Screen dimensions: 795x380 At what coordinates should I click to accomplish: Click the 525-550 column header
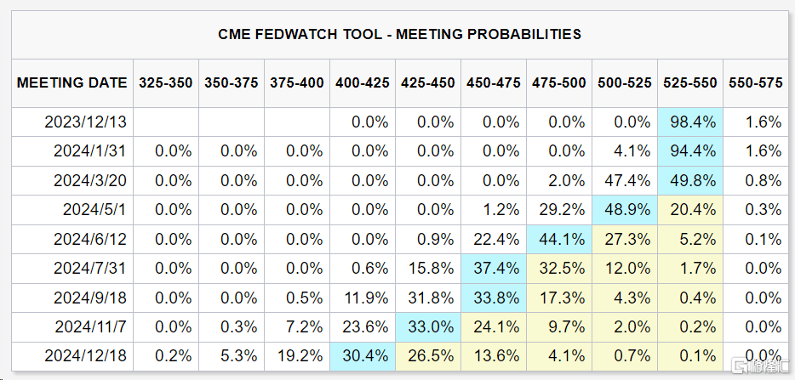pos(690,83)
